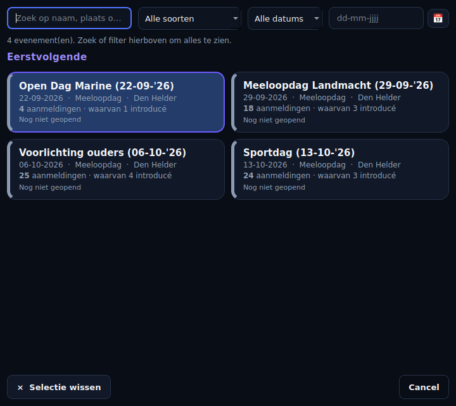456x406 pixels.
Task: Click '24 aanmeldingen · waarvan 3 introducé' text
Action: tap(319, 176)
